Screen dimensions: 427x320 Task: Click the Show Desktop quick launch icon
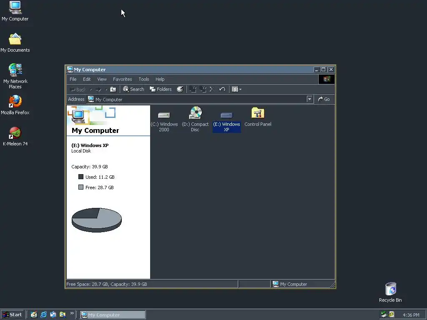34,315
